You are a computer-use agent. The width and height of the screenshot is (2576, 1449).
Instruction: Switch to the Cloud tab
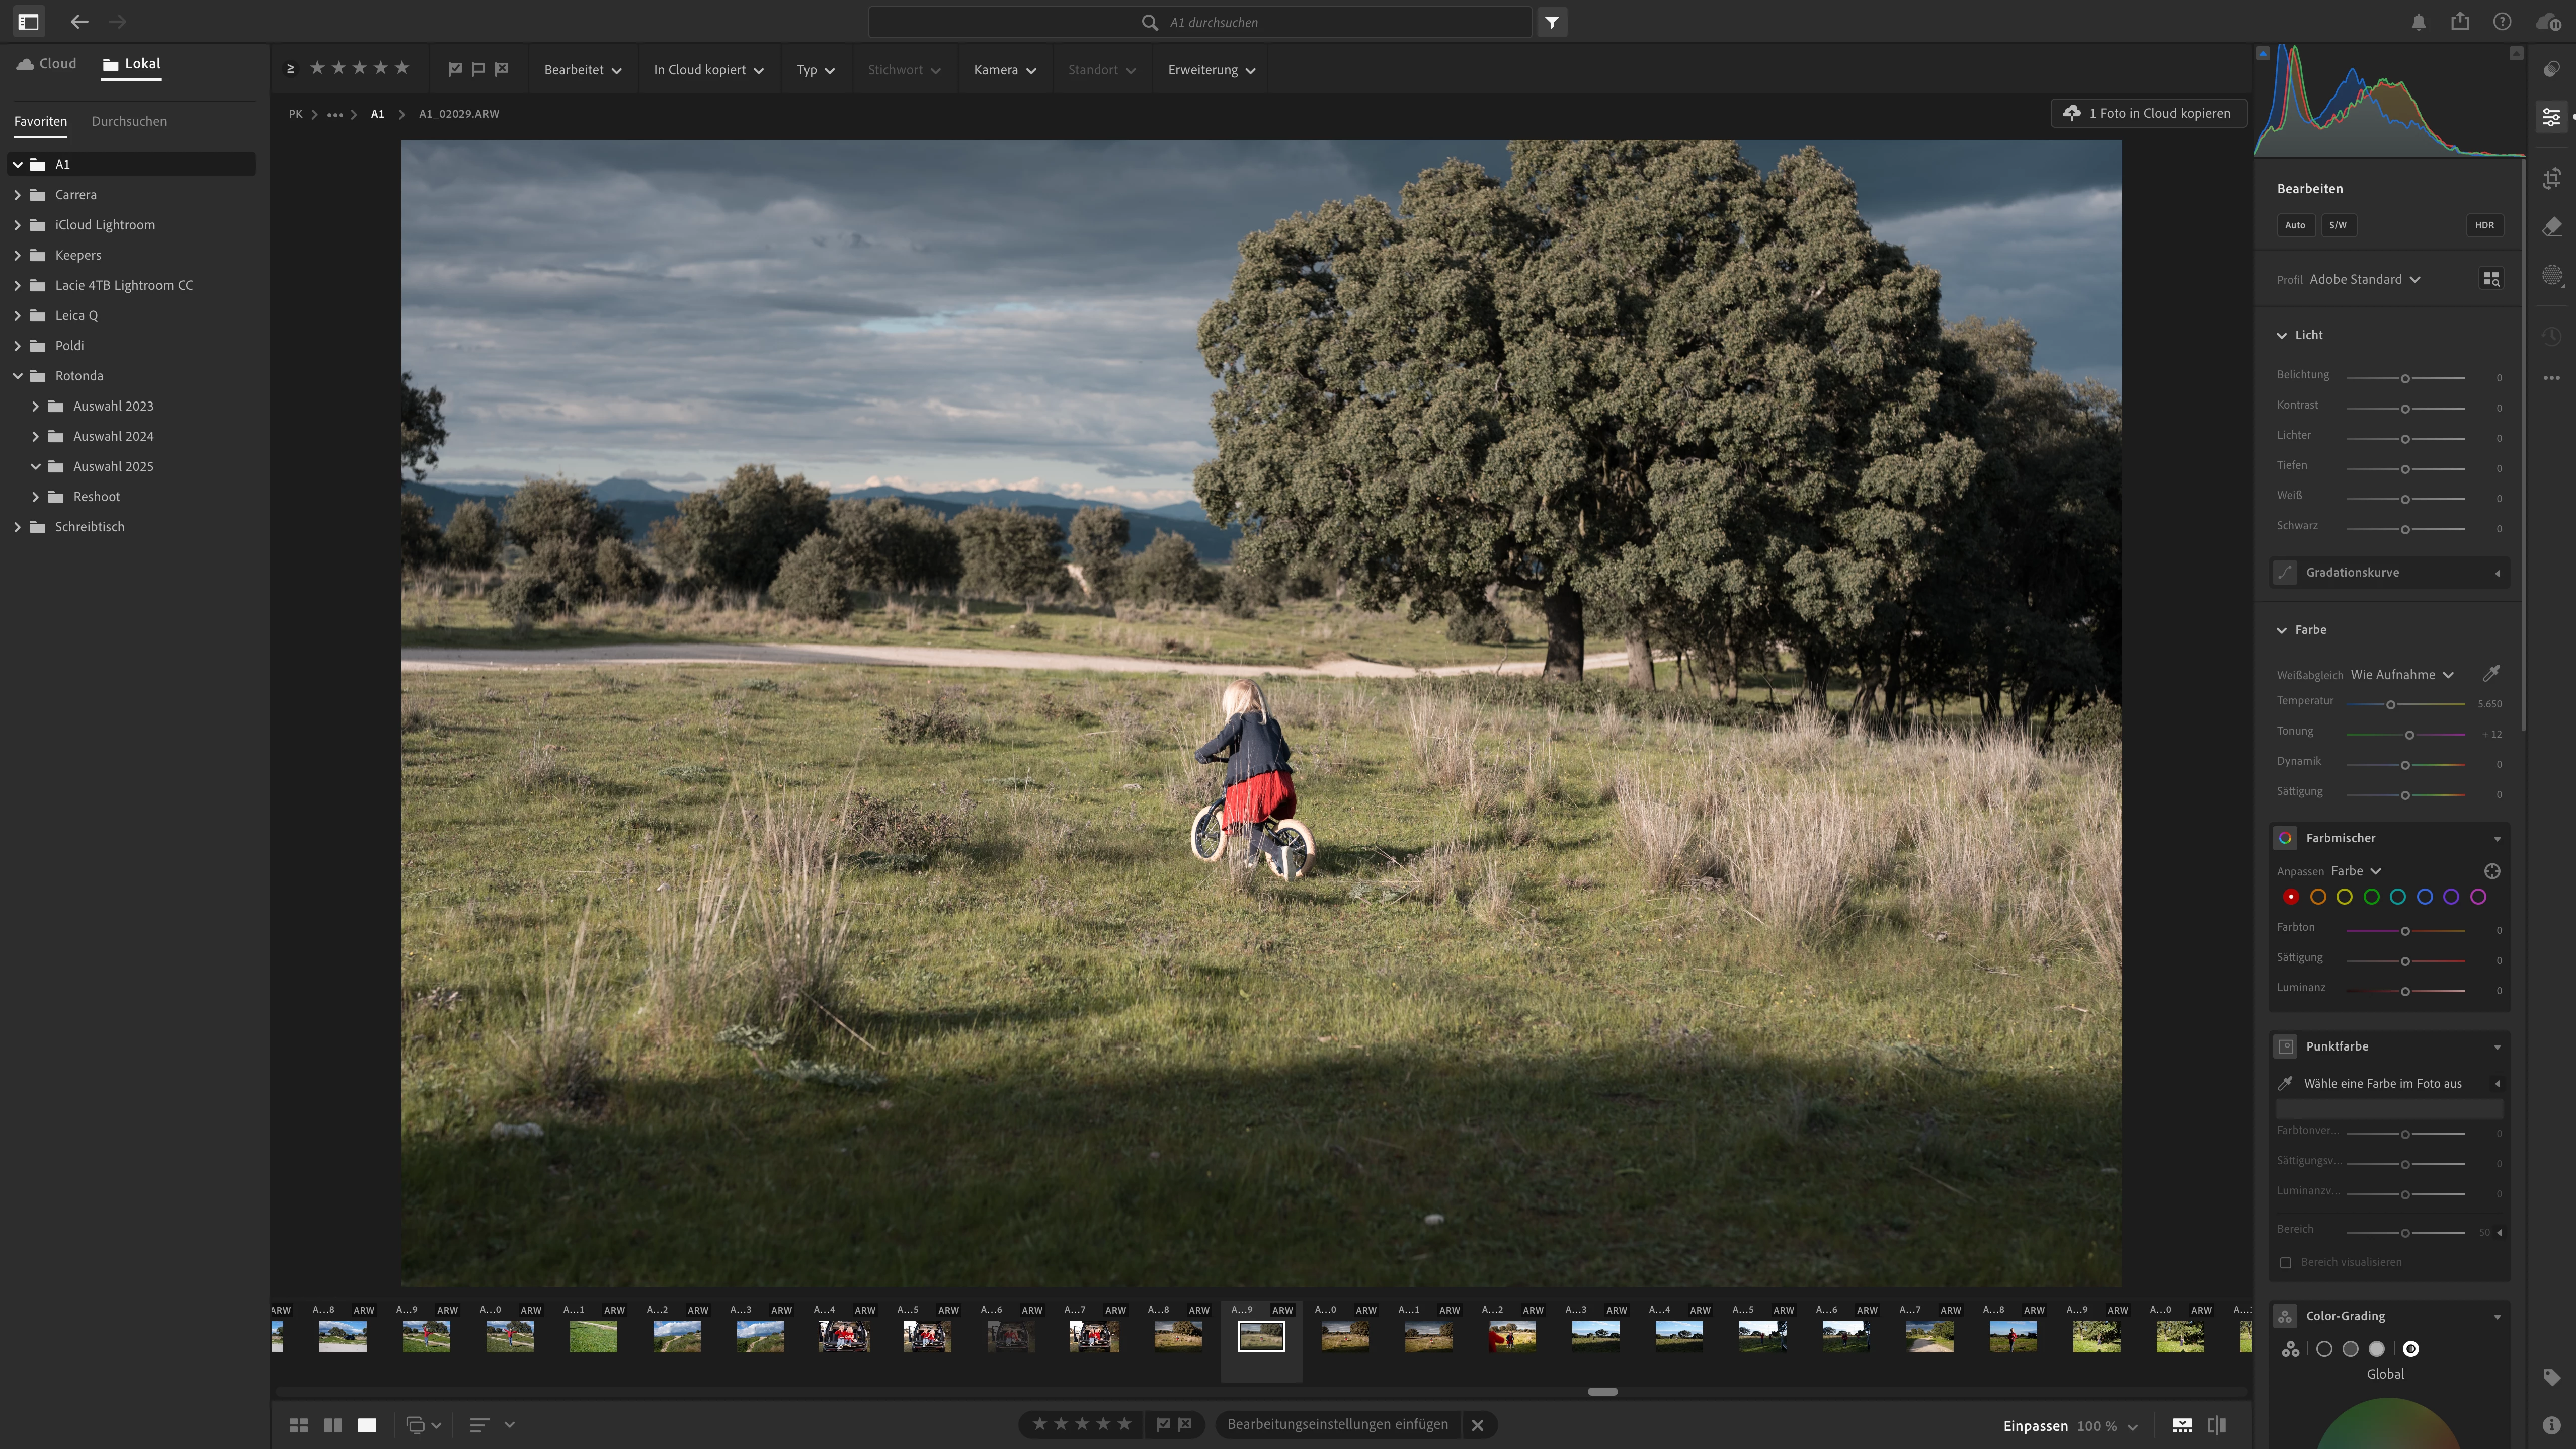click(x=46, y=64)
